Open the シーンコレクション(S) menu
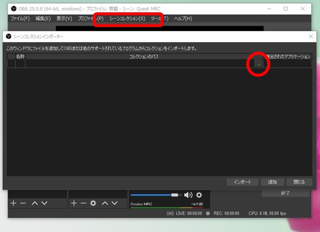The width and height of the screenshot is (320, 232). click(127, 19)
